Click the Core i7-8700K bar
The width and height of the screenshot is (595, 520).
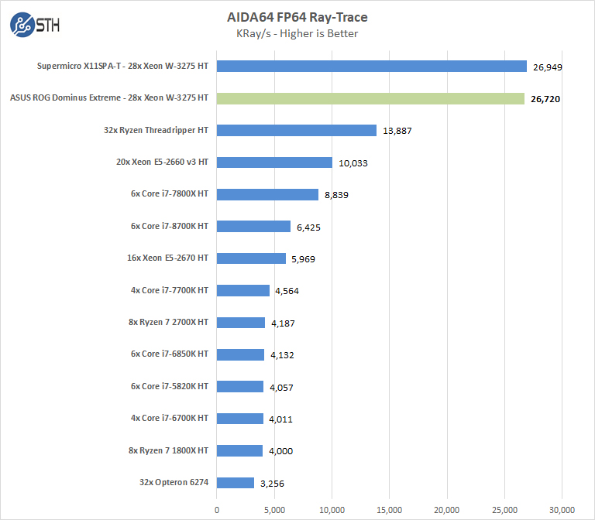(x=254, y=227)
